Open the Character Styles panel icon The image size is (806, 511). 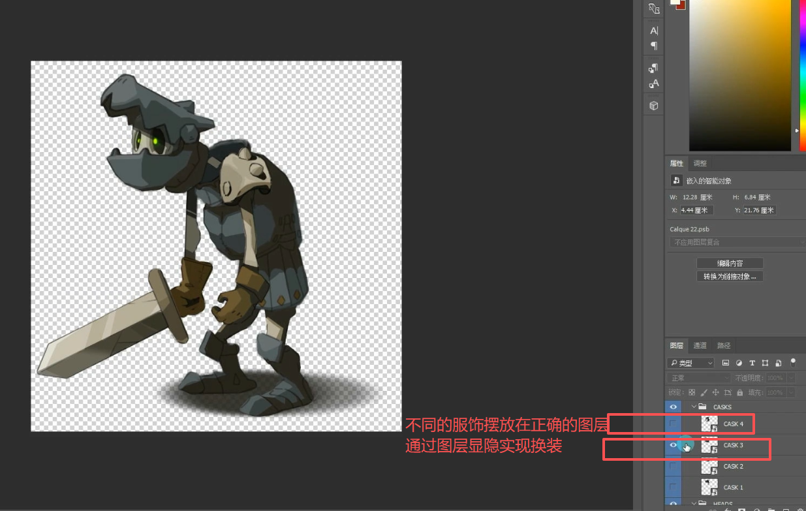(x=654, y=84)
